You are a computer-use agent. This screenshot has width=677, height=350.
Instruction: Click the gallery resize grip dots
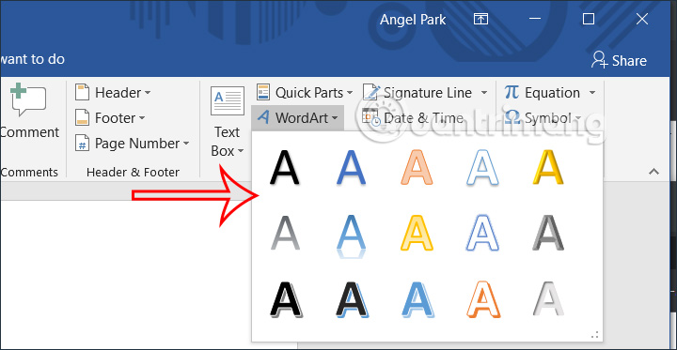point(594,334)
